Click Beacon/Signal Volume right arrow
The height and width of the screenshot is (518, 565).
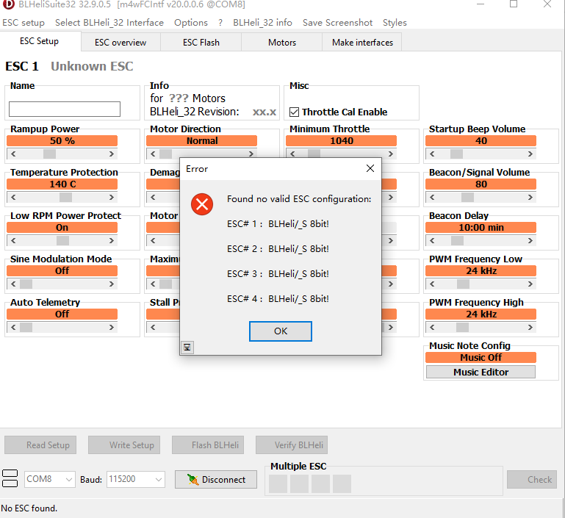click(530, 197)
